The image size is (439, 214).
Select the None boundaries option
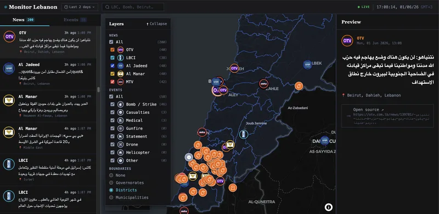pos(111,176)
